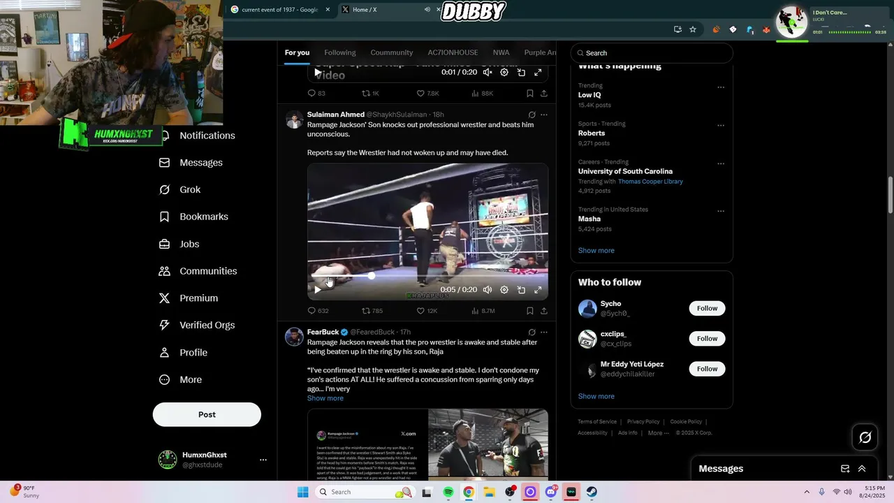Click the More circle icon in sidebar
This screenshot has height=503, width=894.
coord(164,379)
